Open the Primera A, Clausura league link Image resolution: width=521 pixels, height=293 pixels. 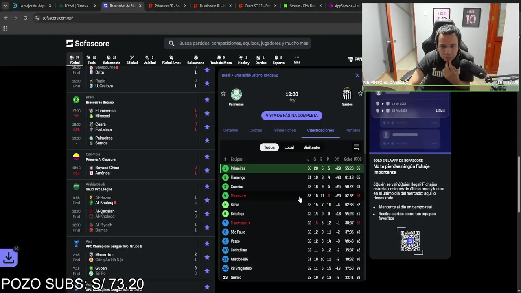pos(101,160)
